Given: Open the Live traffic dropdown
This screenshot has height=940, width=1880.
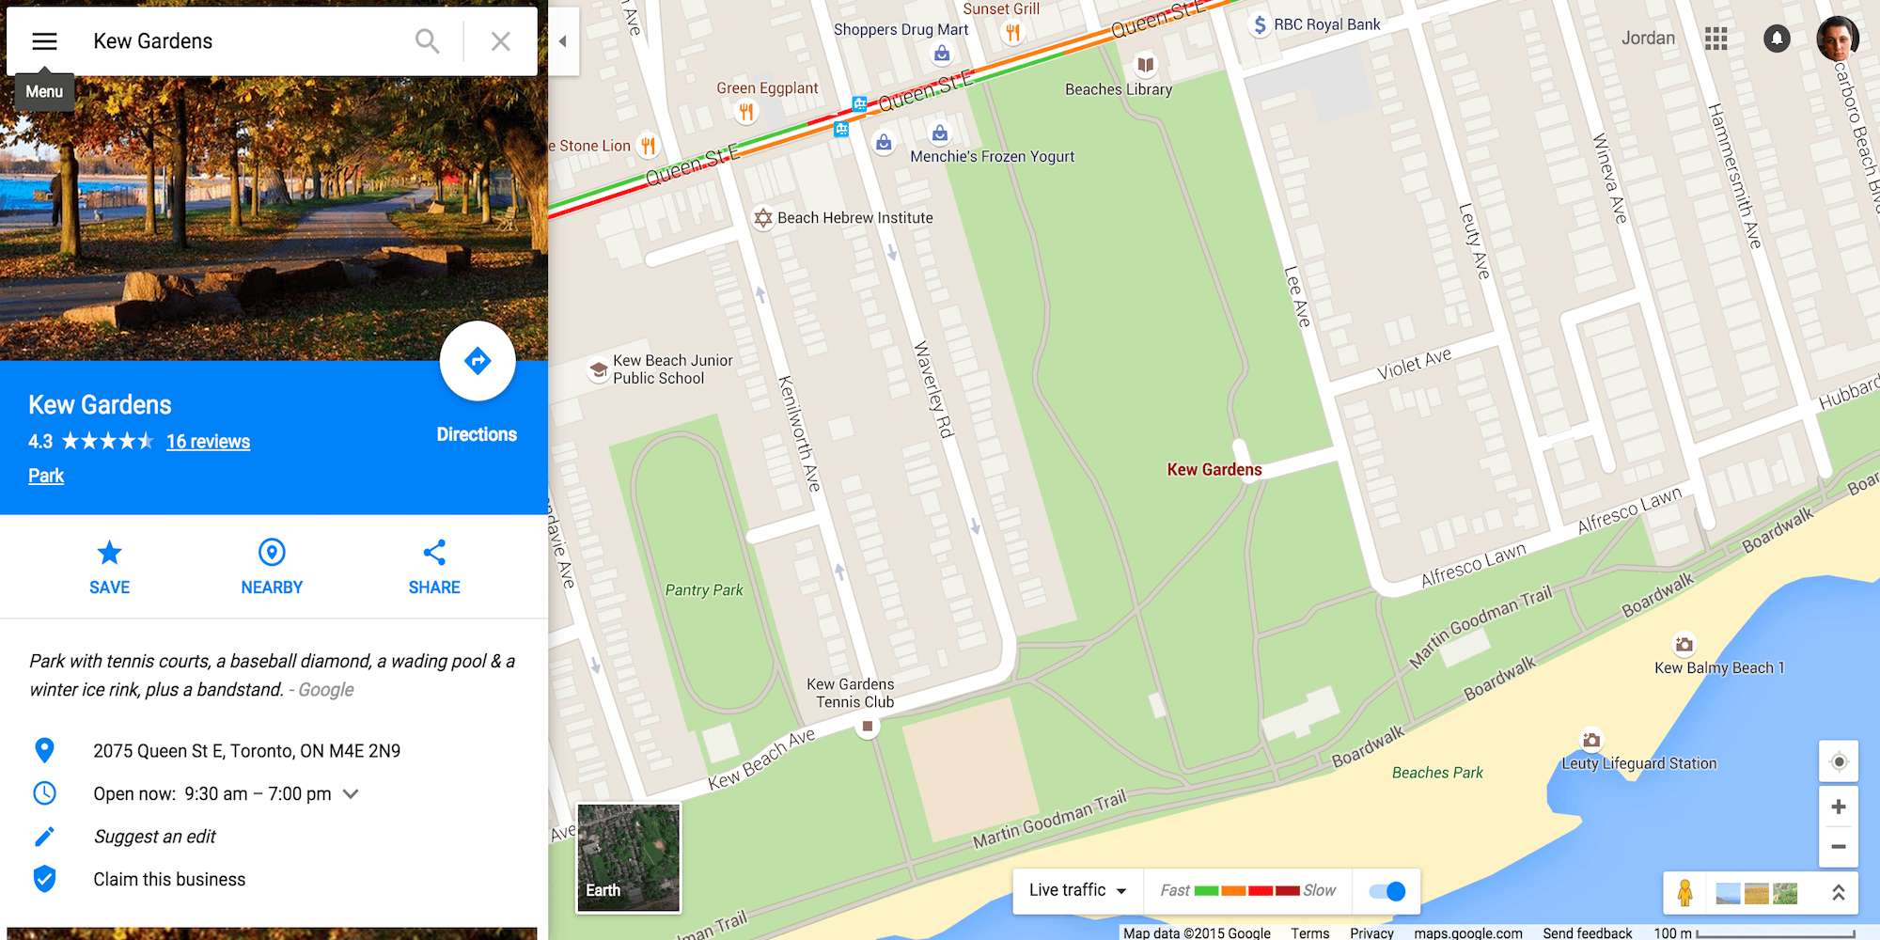Looking at the screenshot, I should (x=1078, y=890).
